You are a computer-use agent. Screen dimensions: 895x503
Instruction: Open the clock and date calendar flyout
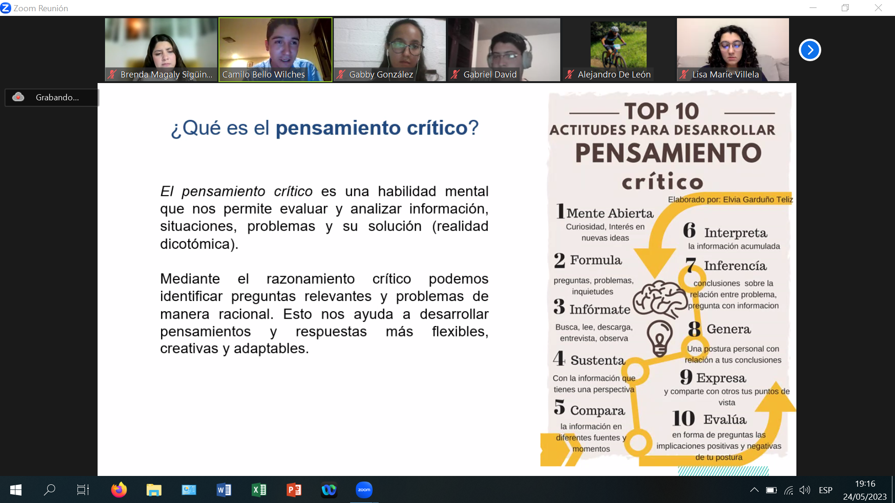pos(865,490)
